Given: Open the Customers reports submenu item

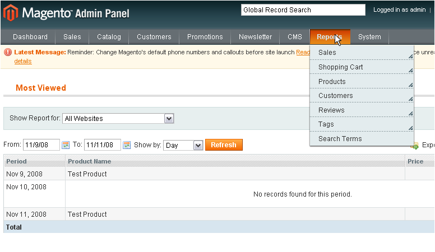Looking at the screenshot, I should 362,96.
